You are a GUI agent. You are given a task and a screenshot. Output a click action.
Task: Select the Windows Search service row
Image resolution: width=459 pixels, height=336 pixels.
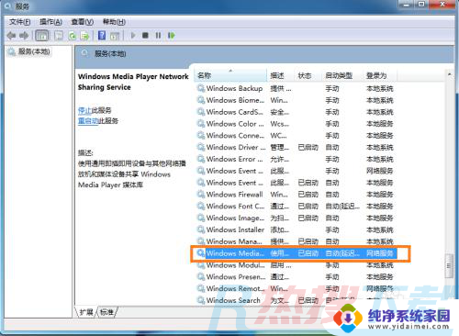(x=296, y=300)
